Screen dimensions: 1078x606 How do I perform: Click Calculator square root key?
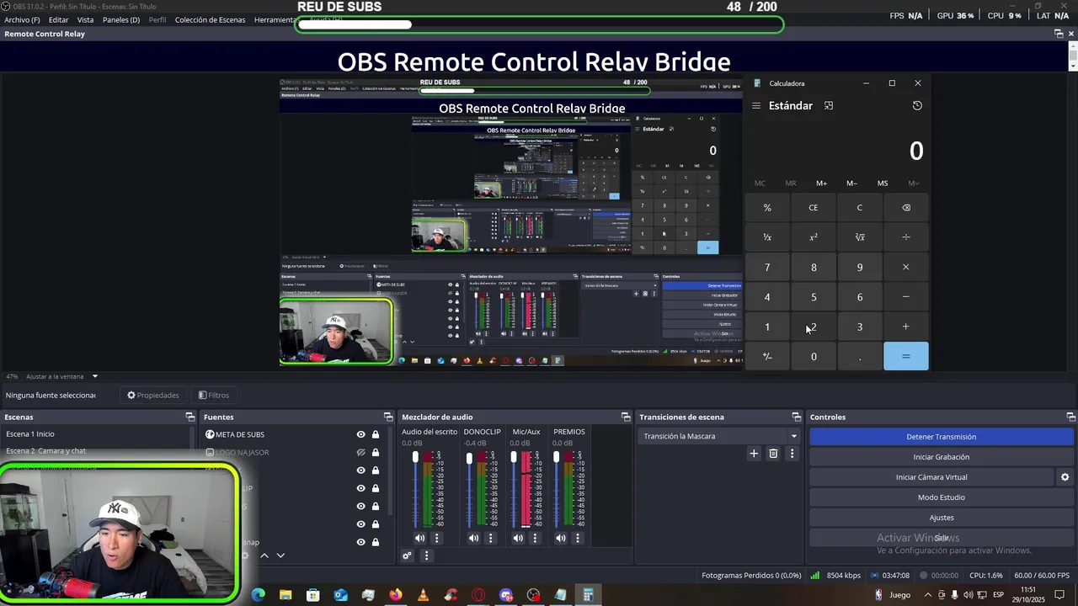(859, 237)
